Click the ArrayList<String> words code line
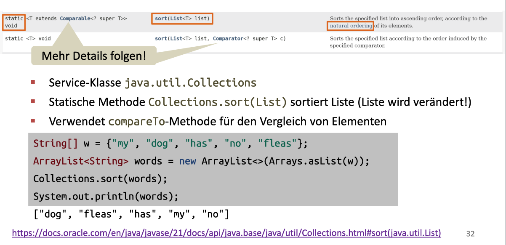This screenshot has width=506, height=245. [x=201, y=161]
